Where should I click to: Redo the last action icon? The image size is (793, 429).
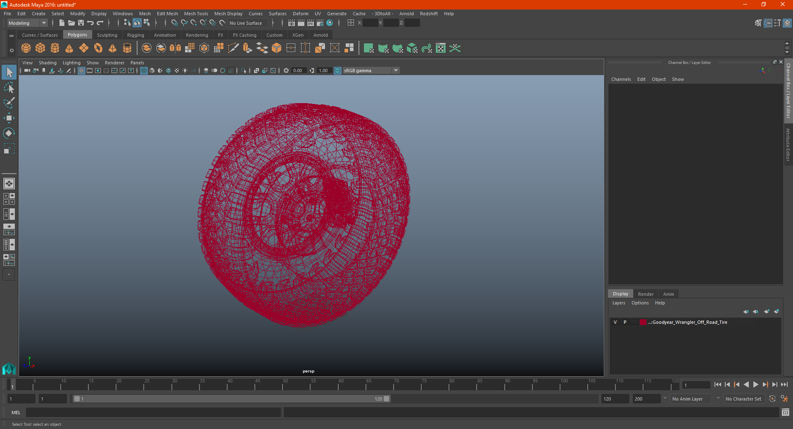100,23
